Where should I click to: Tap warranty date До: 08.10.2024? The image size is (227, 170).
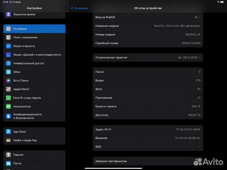(x=188, y=57)
